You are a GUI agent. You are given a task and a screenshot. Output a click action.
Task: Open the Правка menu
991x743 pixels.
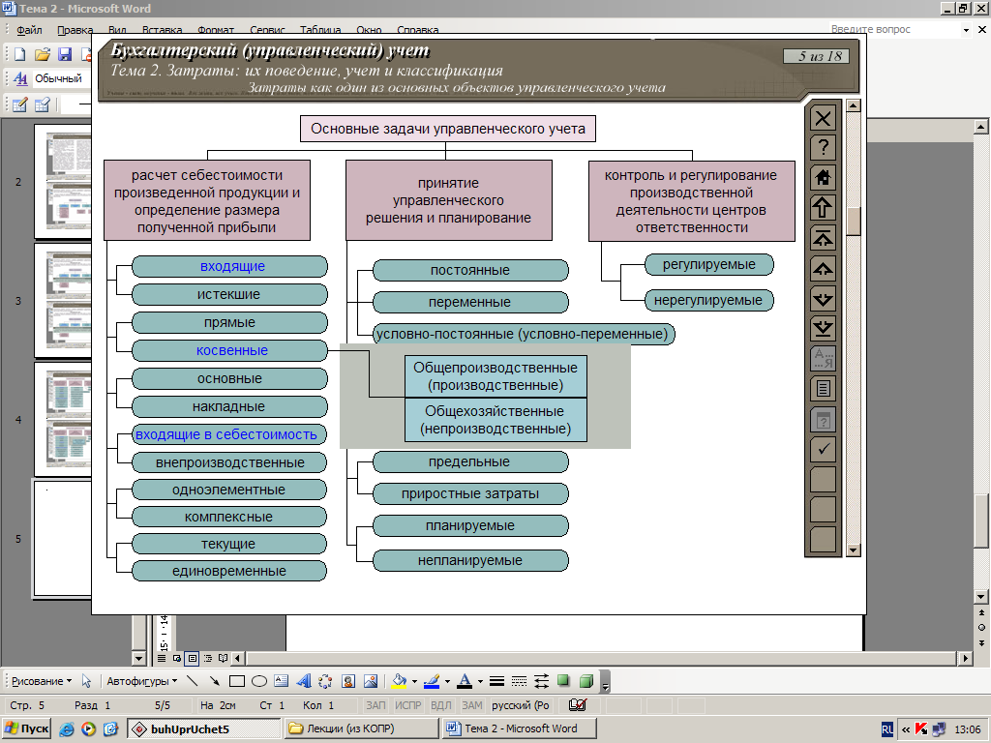(x=75, y=30)
